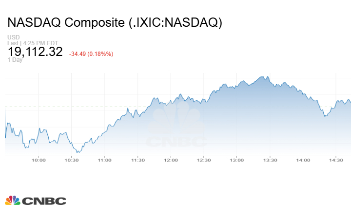Click the 11:00 time axis label
351x219 pixels.
(105, 160)
